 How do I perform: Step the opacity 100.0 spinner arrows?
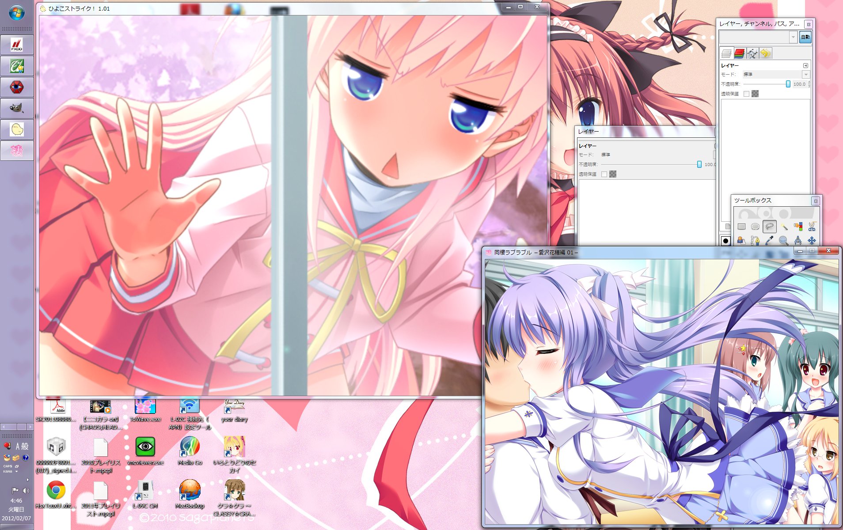[809, 84]
